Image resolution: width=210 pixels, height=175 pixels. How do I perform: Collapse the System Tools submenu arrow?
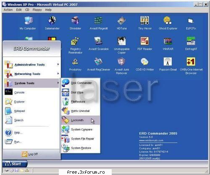58,83
